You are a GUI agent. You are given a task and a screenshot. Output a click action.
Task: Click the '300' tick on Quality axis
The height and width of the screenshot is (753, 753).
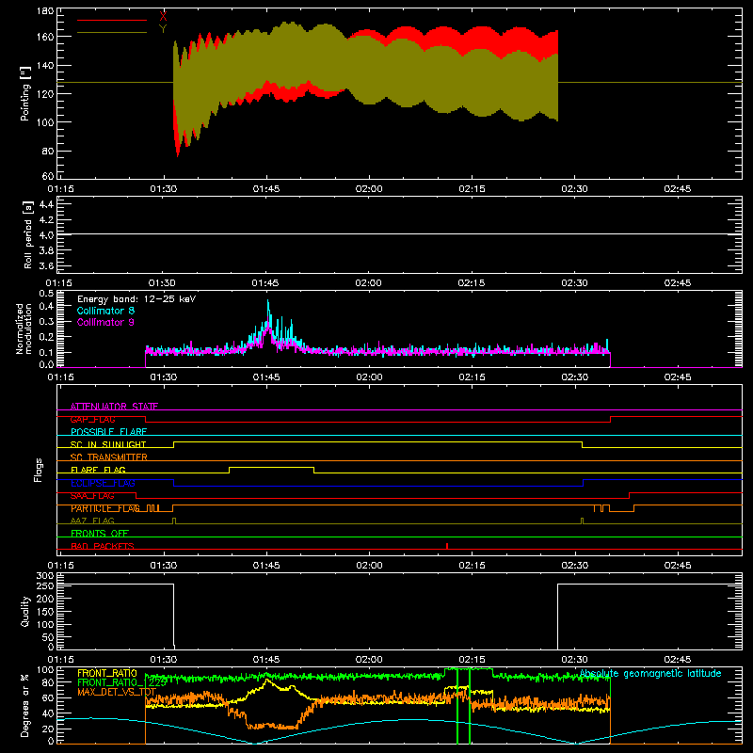pyautogui.click(x=45, y=576)
